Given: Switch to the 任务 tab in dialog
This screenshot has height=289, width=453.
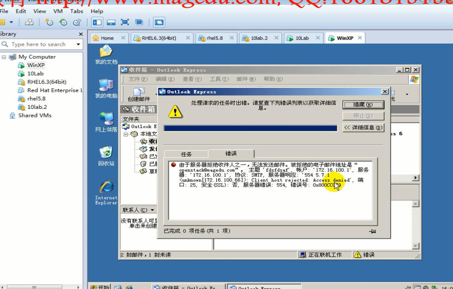Looking at the screenshot, I should pyautogui.click(x=186, y=155).
